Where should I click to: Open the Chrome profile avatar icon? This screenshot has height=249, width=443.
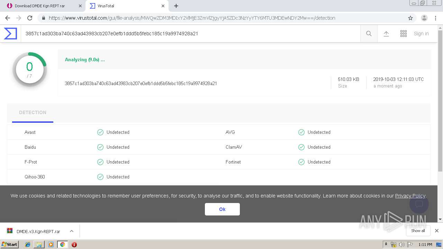pyautogui.click(x=424, y=18)
